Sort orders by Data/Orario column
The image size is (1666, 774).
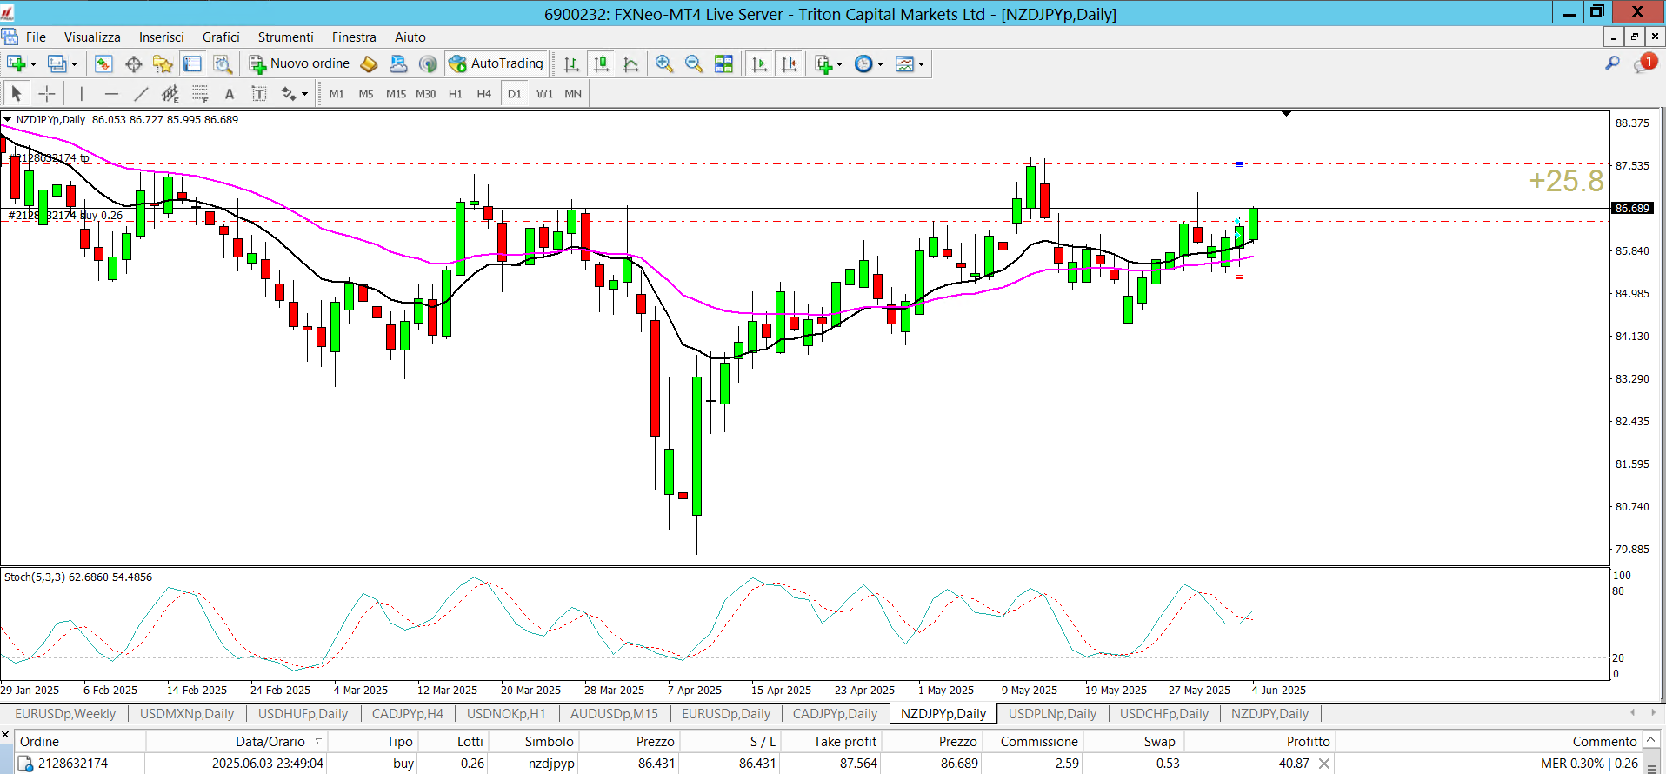pos(270,741)
